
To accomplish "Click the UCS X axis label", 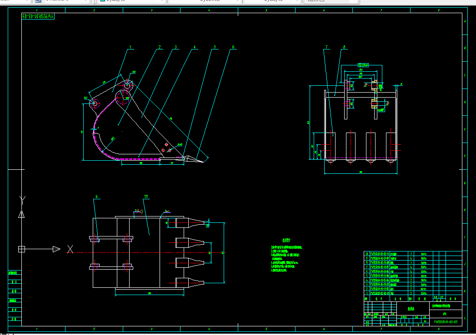I will tap(70, 249).
